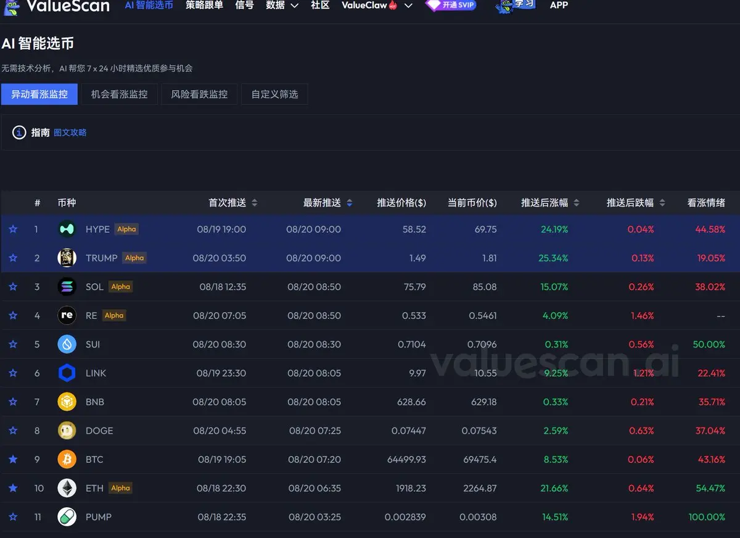Unstar the BTC row
This screenshot has height=538, width=740.
[13, 460]
